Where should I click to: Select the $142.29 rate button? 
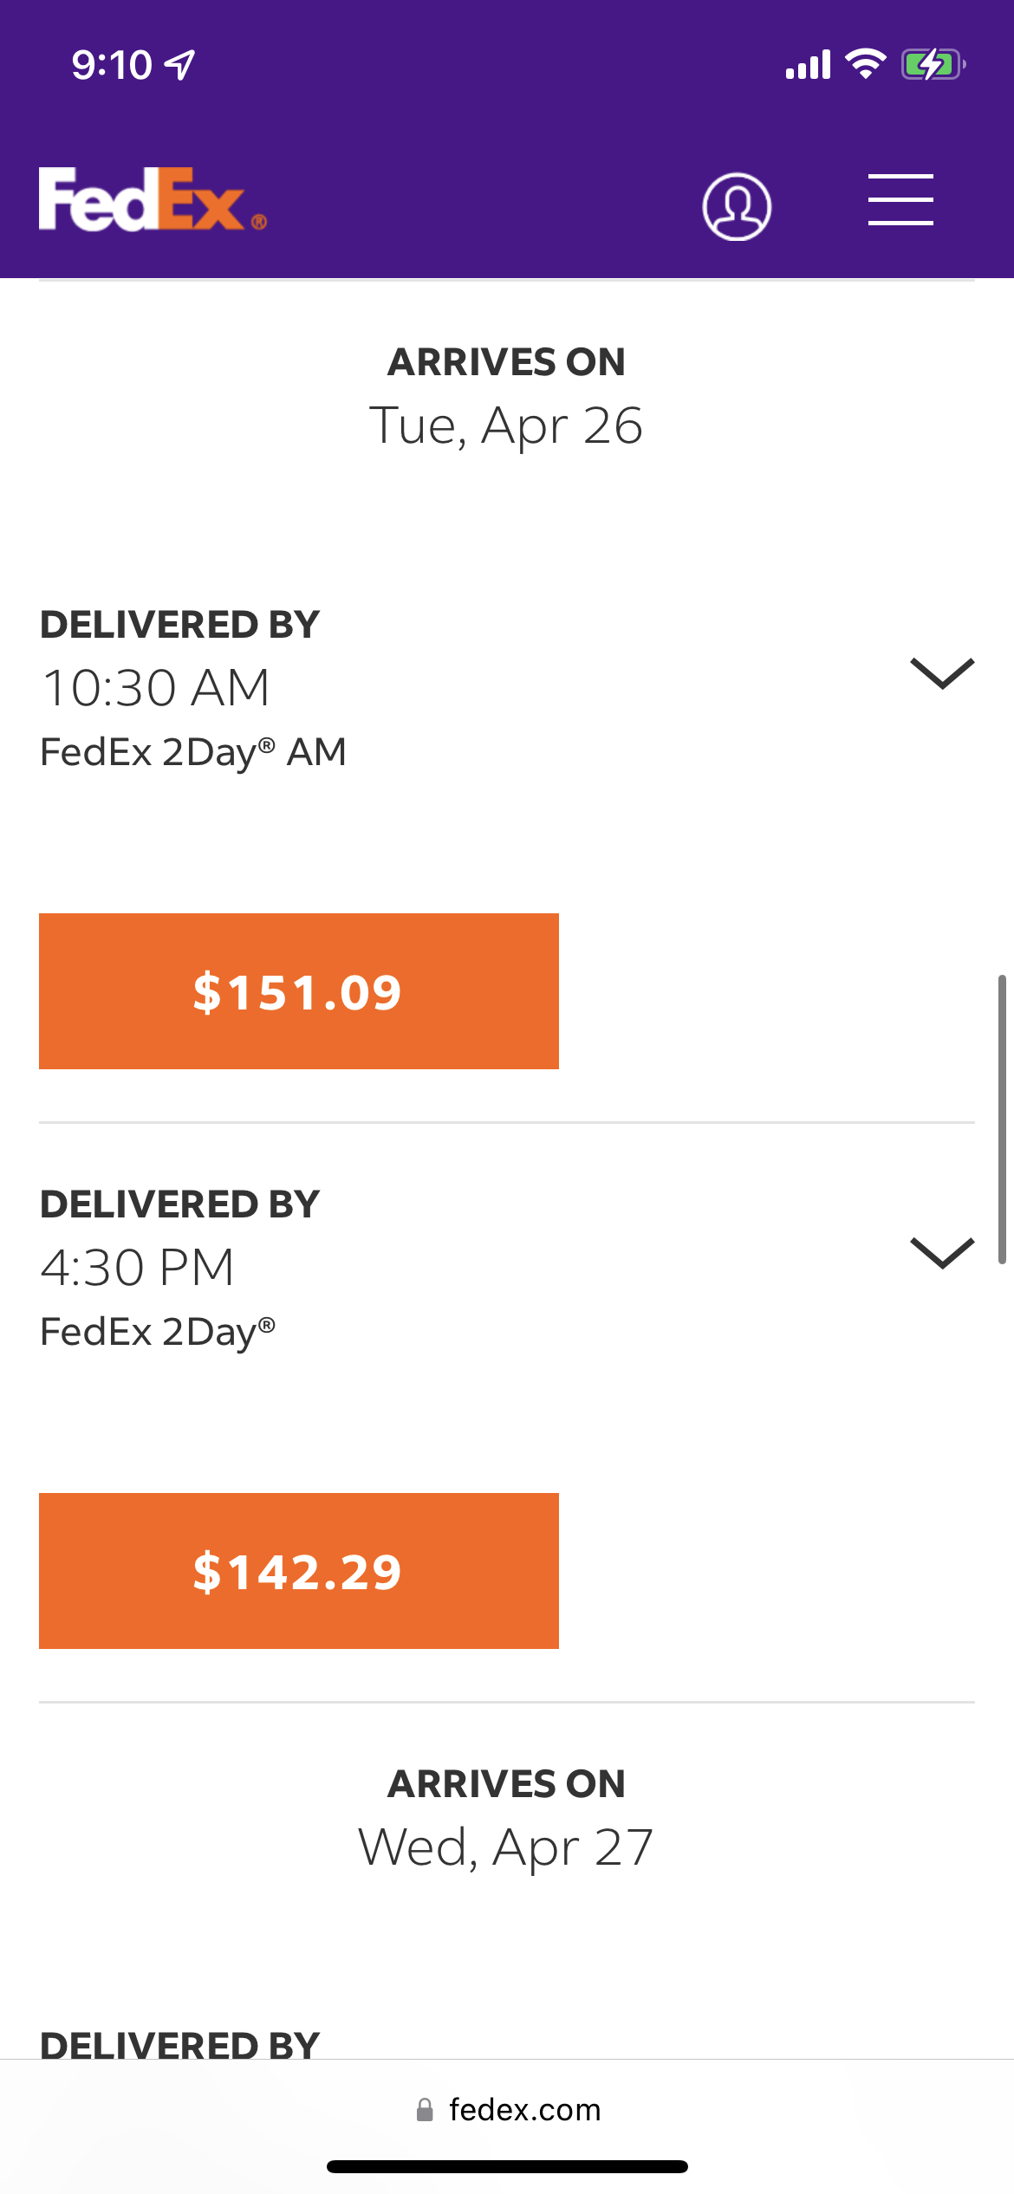pyautogui.click(x=298, y=1570)
